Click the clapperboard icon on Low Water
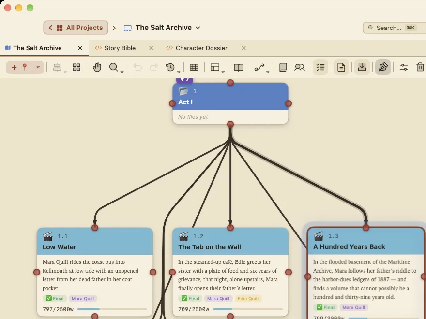426x319 pixels. [x=48, y=236]
